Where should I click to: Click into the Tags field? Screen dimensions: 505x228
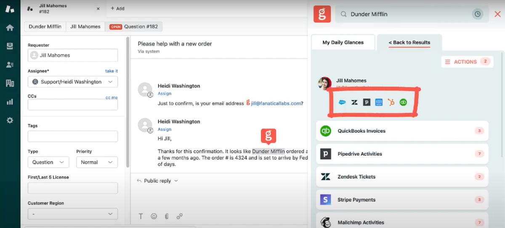[x=73, y=136]
